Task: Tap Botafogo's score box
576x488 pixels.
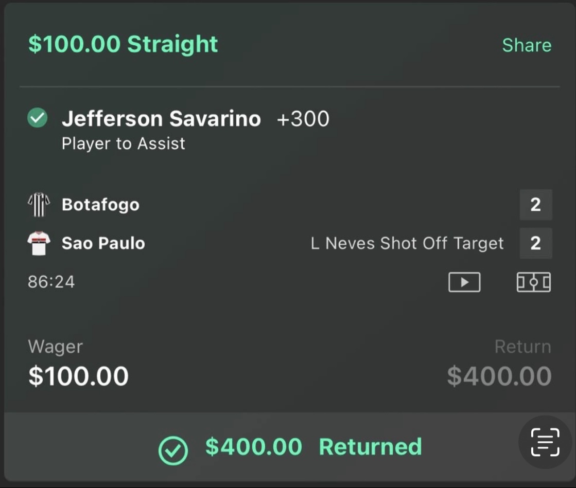Action: click(535, 205)
